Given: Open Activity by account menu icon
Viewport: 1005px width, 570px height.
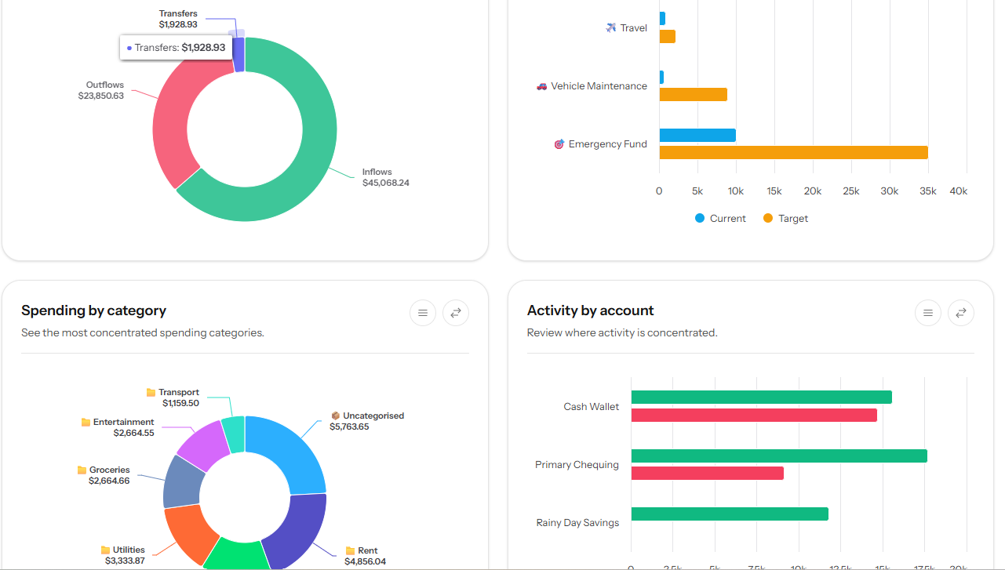Looking at the screenshot, I should 928,313.
